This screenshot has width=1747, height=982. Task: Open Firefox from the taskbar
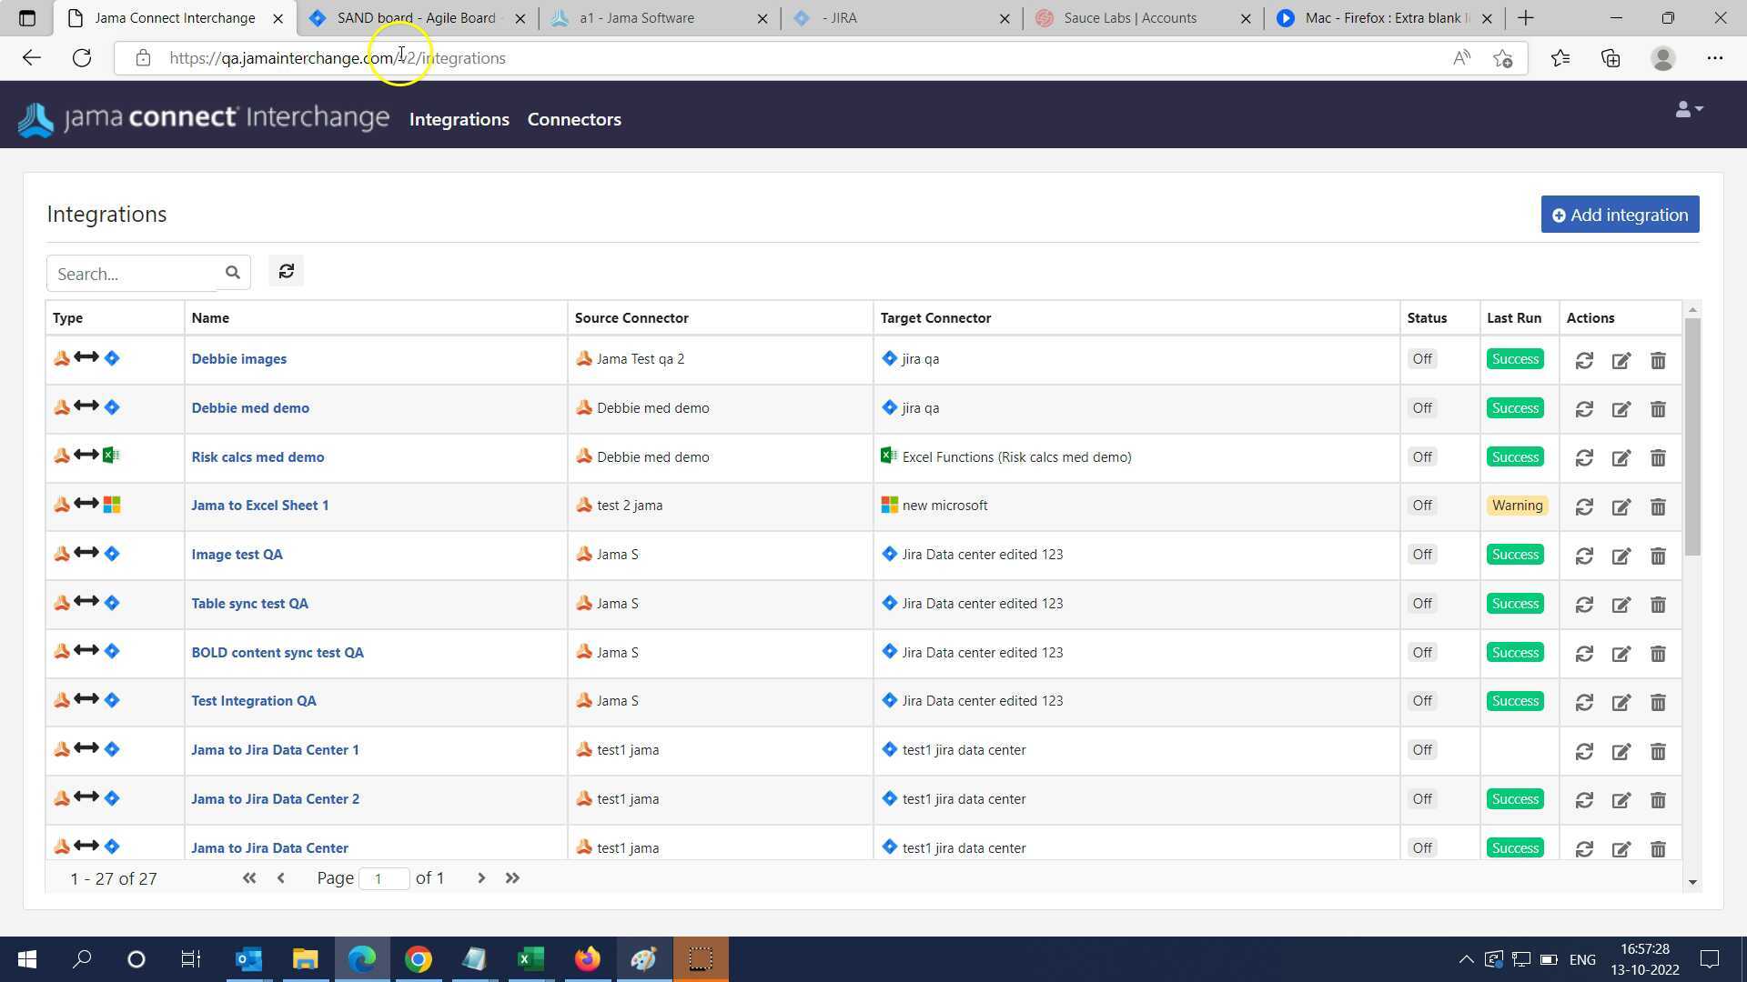(x=588, y=959)
